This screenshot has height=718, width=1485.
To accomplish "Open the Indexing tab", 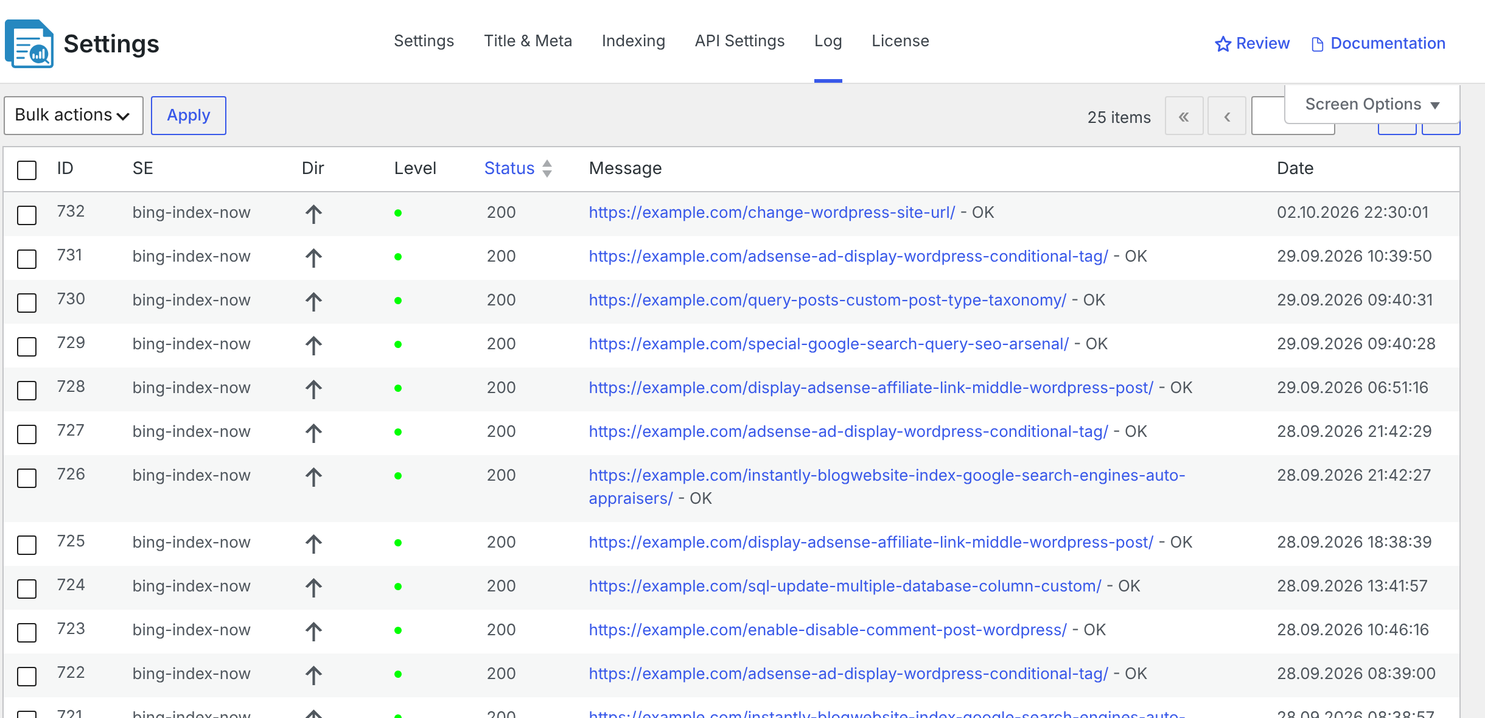I will (x=633, y=41).
